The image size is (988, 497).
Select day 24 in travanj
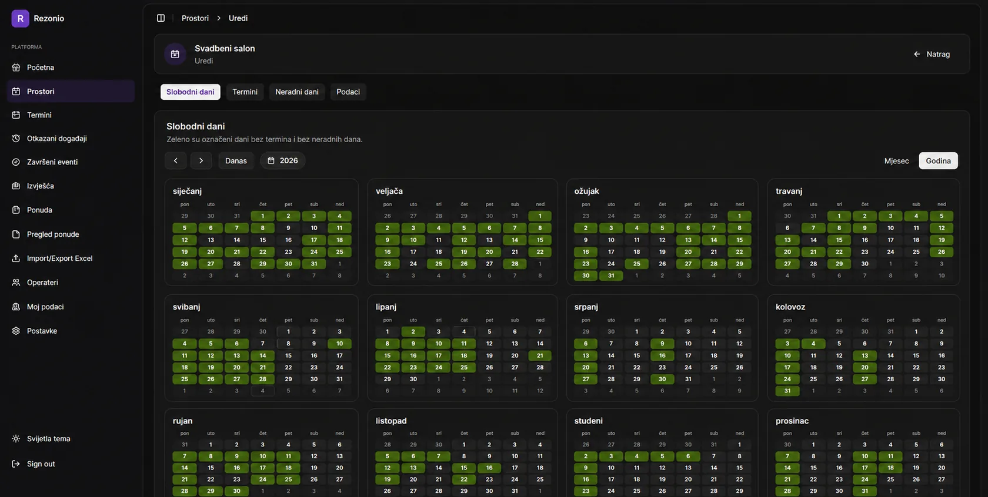pos(890,252)
